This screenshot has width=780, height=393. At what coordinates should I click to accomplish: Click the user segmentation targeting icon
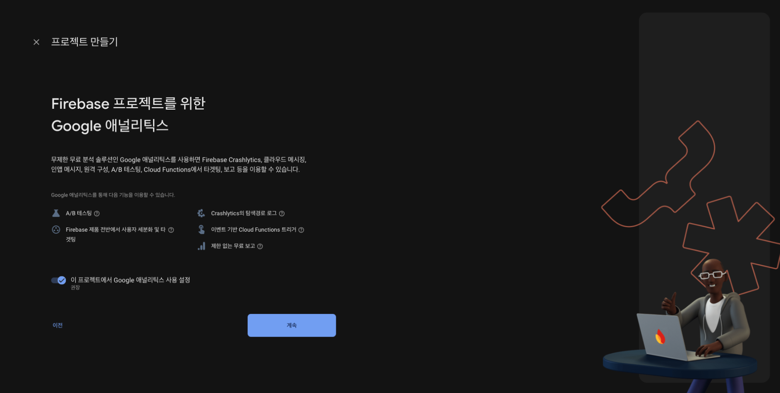(x=56, y=230)
